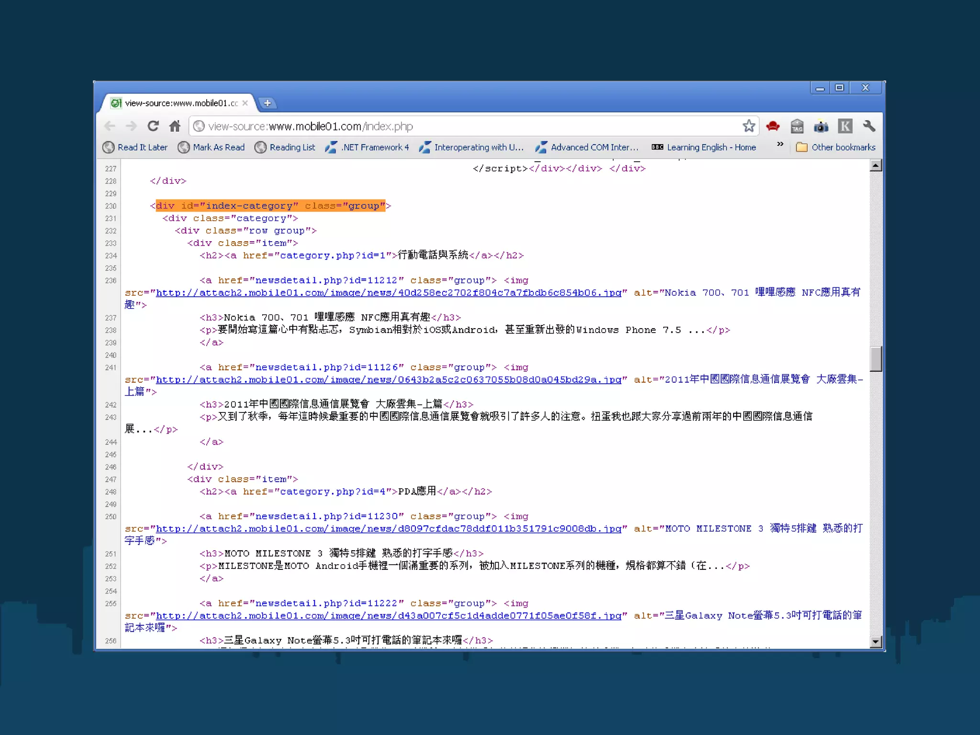The height and width of the screenshot is (735, 980).
Task: Click the camera screenshot extension icon
Action: [x=821, y=126]
